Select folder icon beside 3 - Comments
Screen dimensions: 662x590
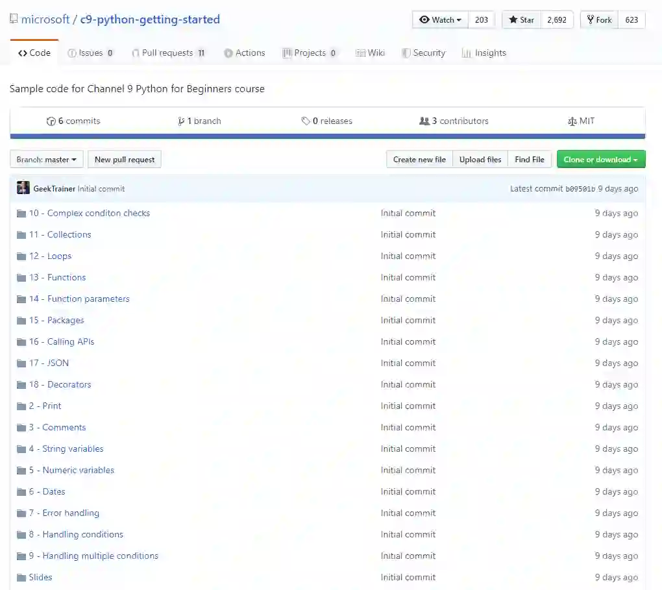[21, 427]
